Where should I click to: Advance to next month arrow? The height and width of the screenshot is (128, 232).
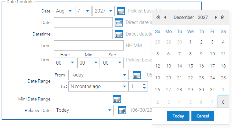[216, 17]
